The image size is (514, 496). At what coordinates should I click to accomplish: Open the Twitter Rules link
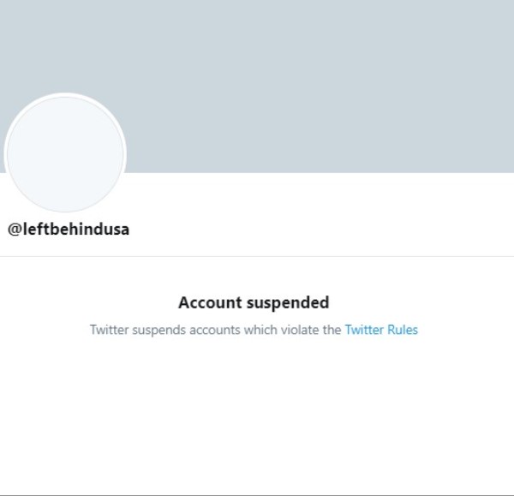coord(381,330)
